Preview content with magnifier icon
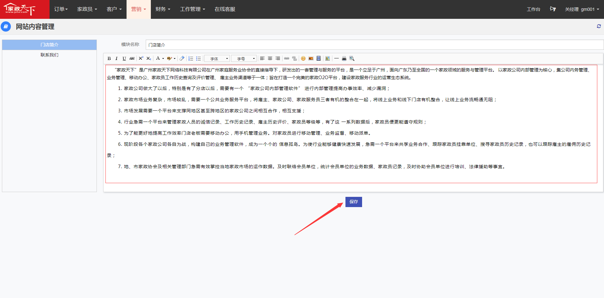Screen dimensions: 604x298 click(352, 58)
